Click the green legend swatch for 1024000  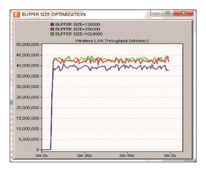pos(52,34)
